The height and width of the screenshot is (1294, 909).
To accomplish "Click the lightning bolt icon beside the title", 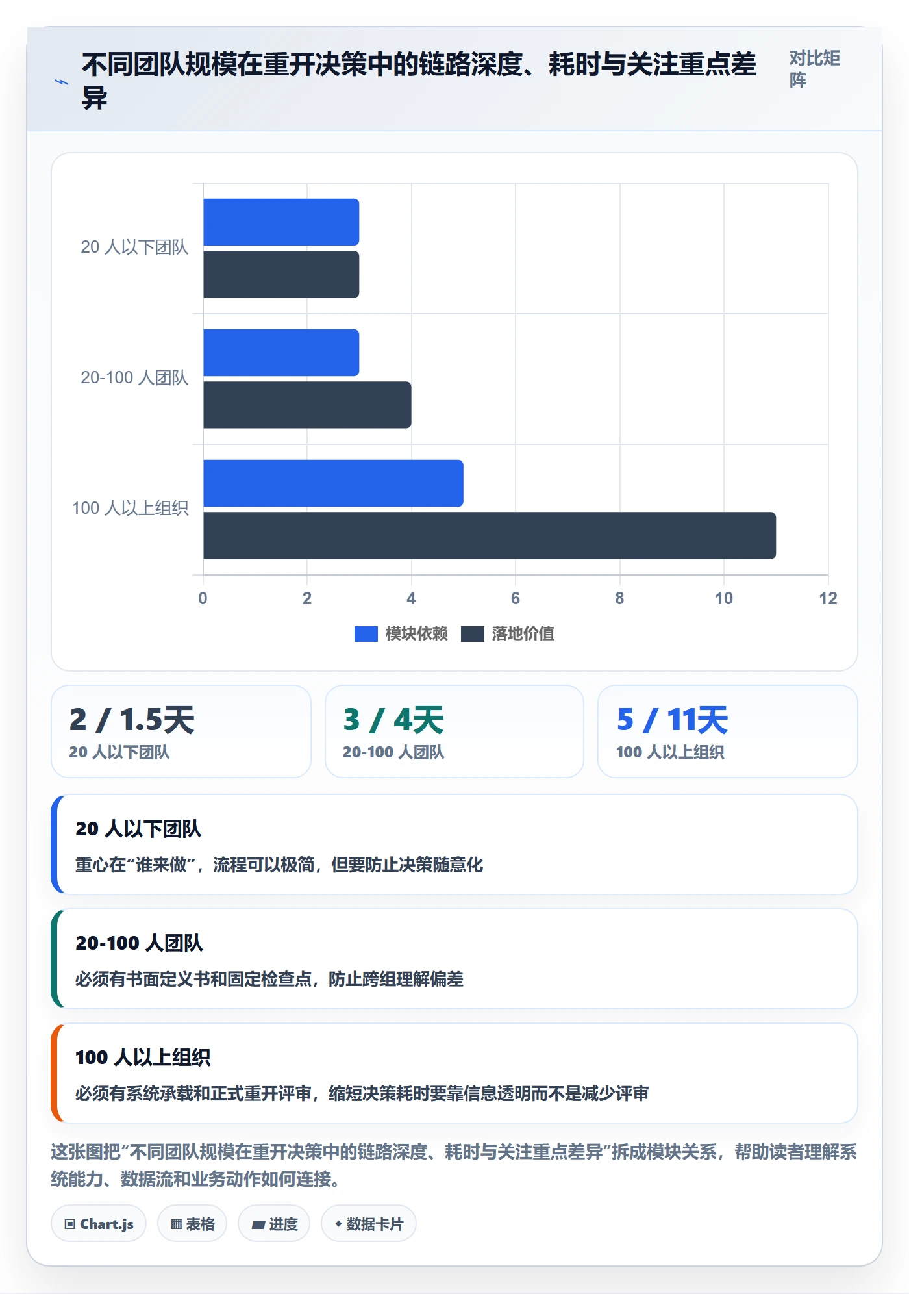I will pos(62,82).
